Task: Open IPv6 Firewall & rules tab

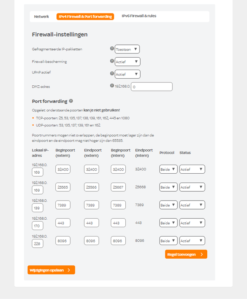Action: click(x=139, y=16)
